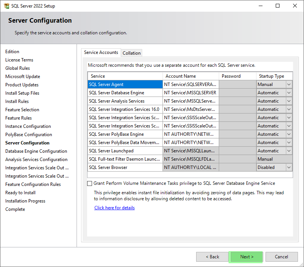Switch to the Collation tab
This screenshot has width=304, height=267.
(131, 53)
